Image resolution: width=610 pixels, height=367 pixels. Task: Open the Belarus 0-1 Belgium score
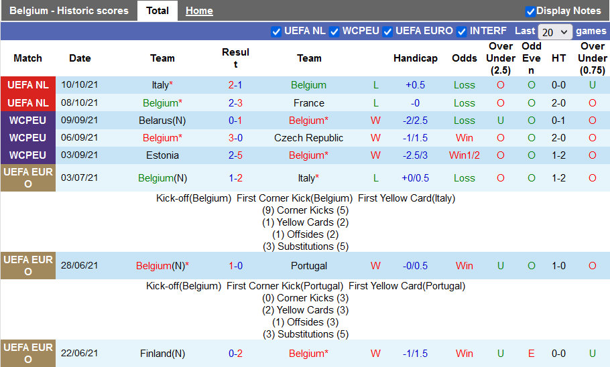click(x=235, y=121)
